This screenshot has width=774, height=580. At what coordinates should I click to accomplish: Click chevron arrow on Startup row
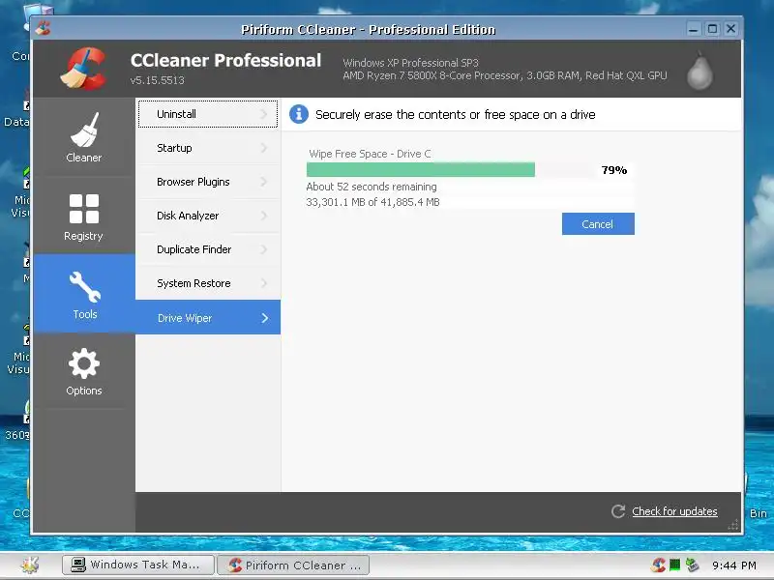(264, 148)
